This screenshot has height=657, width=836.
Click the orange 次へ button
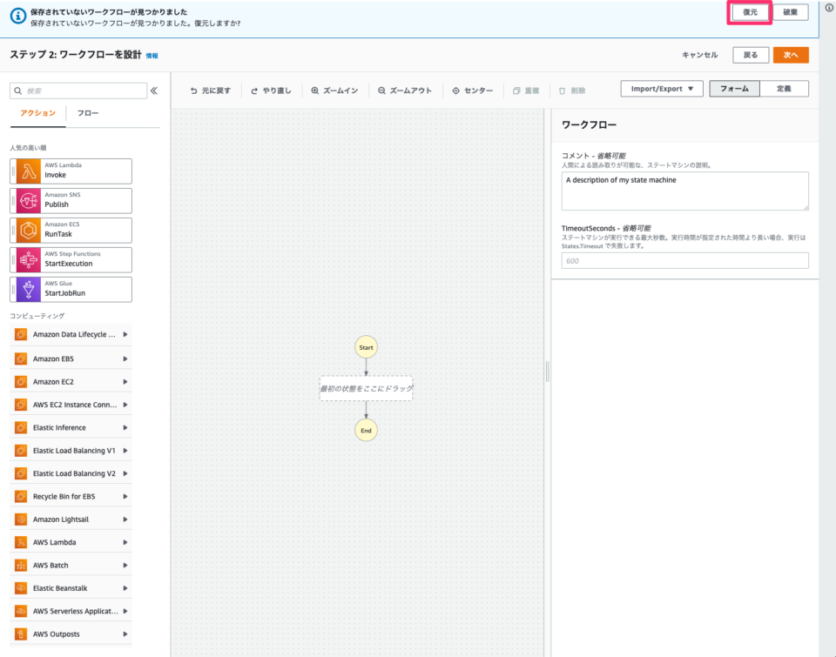(791, 55)
